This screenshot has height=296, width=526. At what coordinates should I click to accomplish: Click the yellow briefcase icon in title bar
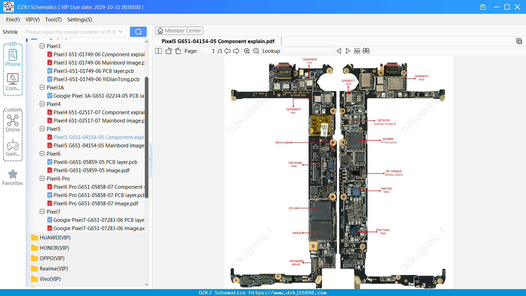(483, 7)
